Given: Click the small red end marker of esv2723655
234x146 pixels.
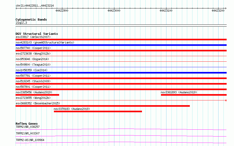Looking at the screenshot, I should tap(226, 100).
